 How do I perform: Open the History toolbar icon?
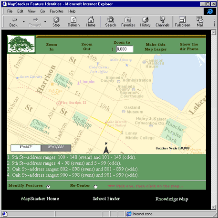click(145, 19)
